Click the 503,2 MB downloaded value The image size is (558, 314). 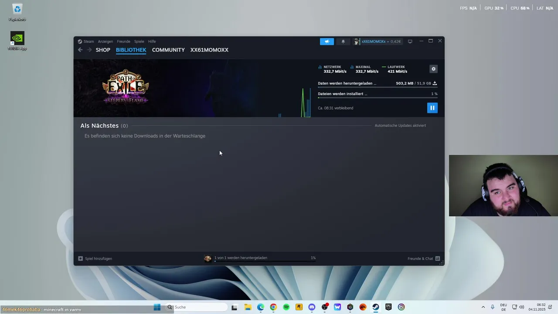pos(405,83)
